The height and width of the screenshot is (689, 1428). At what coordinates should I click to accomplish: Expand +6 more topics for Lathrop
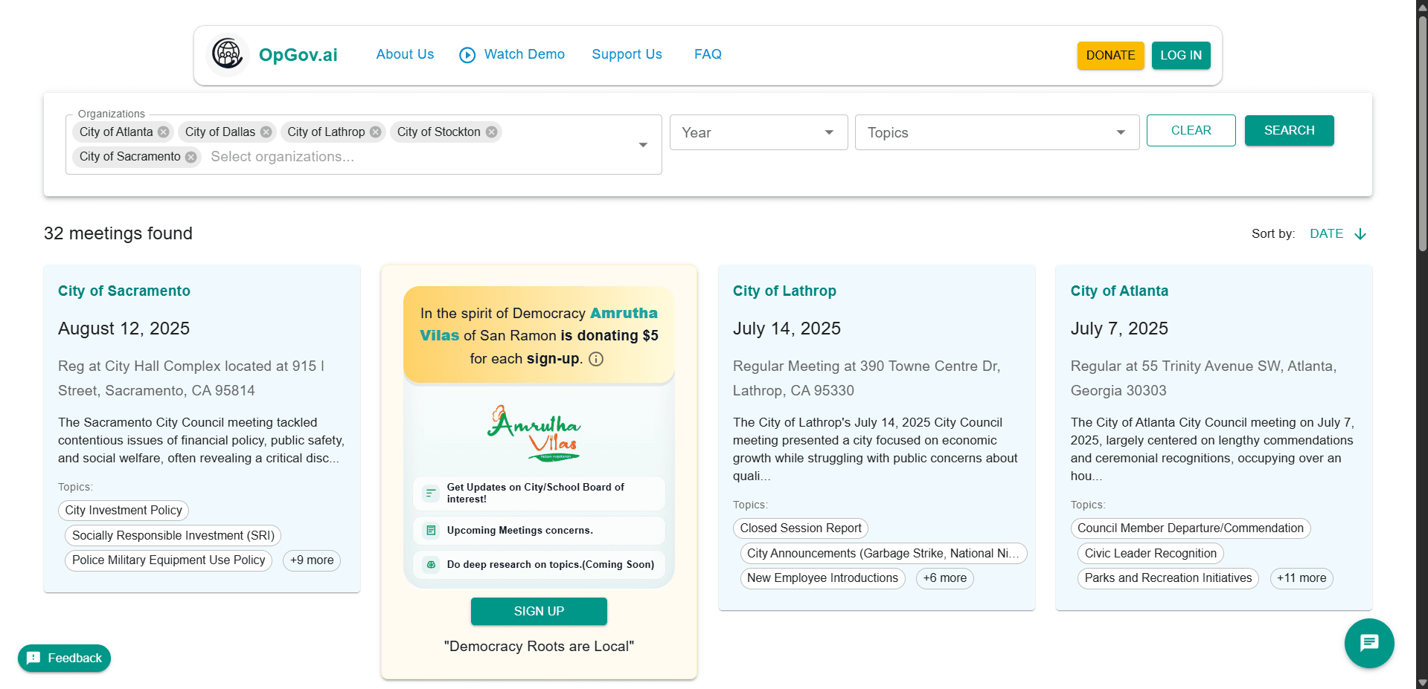(x=945, y=578)
